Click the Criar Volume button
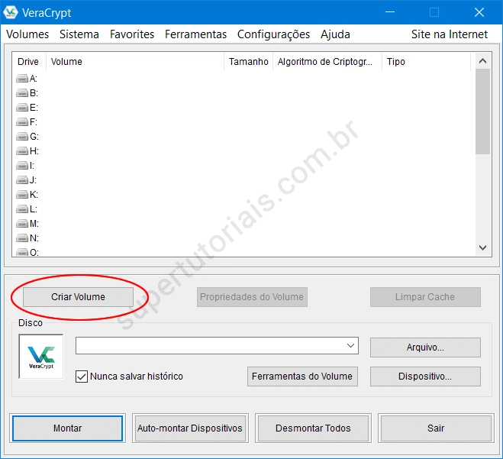This screenshot has height=459, width=503. 78,297
